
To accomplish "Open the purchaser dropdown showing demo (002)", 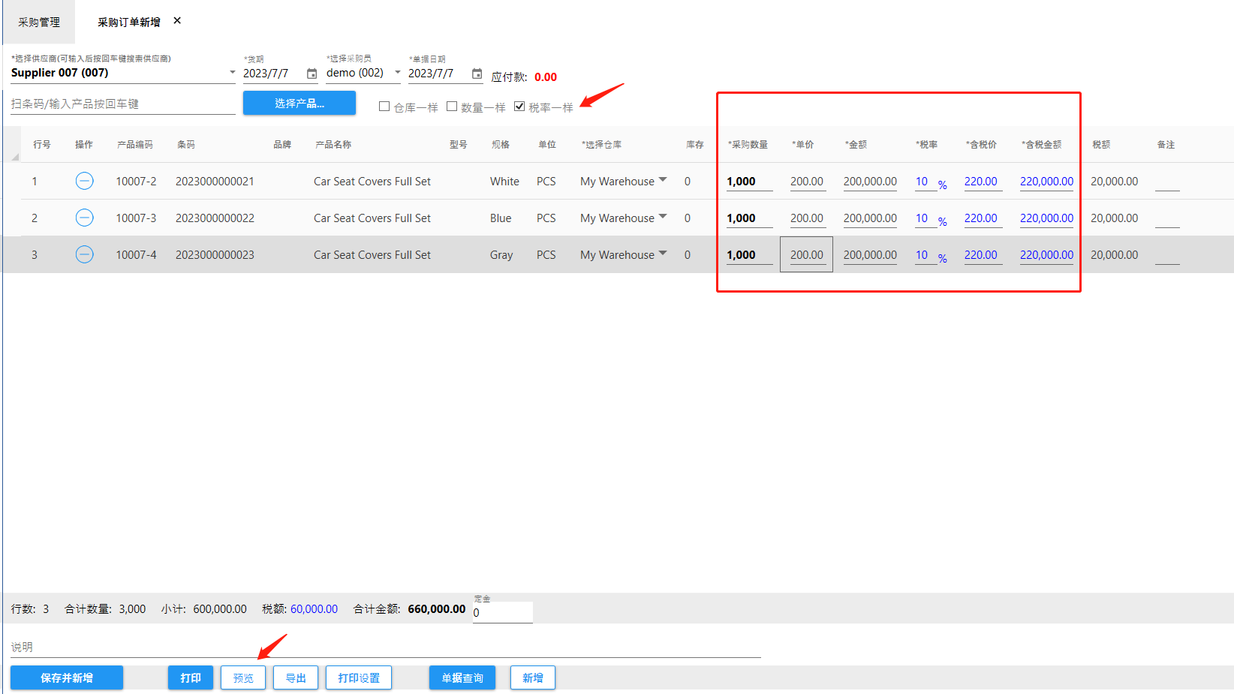I will point(397,73).
